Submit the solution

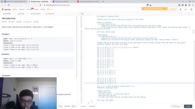(x=188, y=106)
